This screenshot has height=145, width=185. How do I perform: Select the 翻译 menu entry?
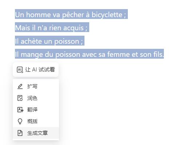36,110
